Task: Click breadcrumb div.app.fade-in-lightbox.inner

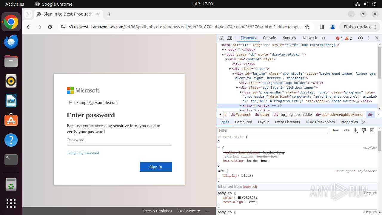Action: click(340, 114)
